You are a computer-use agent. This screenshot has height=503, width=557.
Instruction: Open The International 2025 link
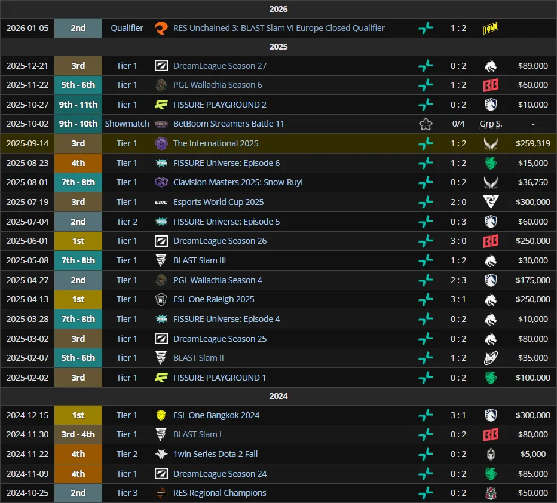pos(216,143)
